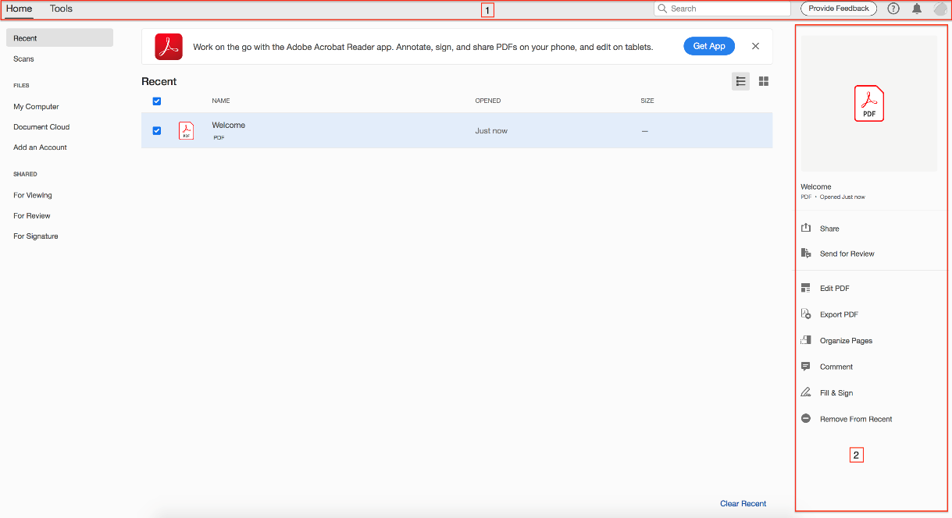Viewport: 952px width, 518px height.
Task: Click the Remove From Recent label
Action: point(856,419)
